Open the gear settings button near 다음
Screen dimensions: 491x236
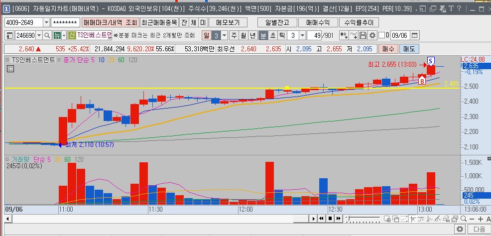pyautogui.click(x=459, y=229)
